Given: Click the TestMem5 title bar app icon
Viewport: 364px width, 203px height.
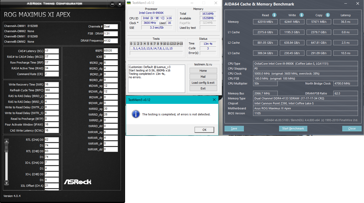Looking at the screenshot, I should 129,3.
